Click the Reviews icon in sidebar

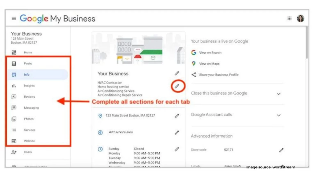click(x=14, y=97)
